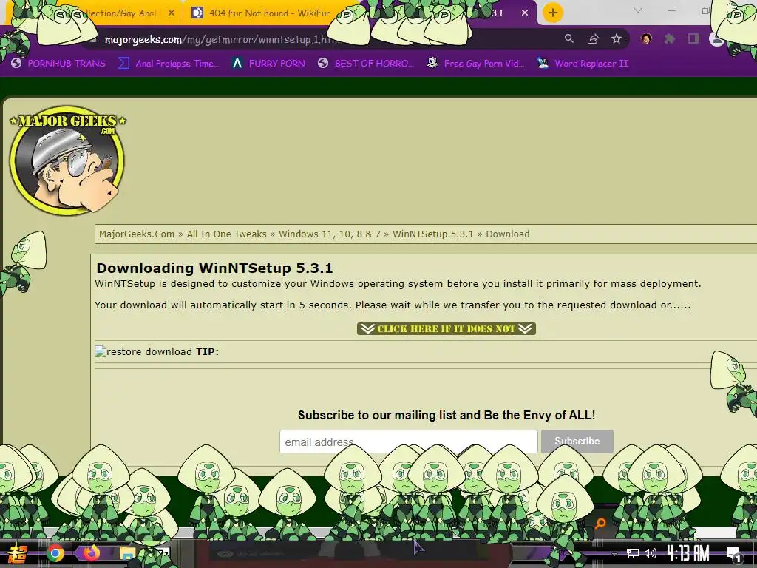Viewport: 757px width, 568px height.
Task: Open File Explorer from taskbar
Action: tap(127, 553)
